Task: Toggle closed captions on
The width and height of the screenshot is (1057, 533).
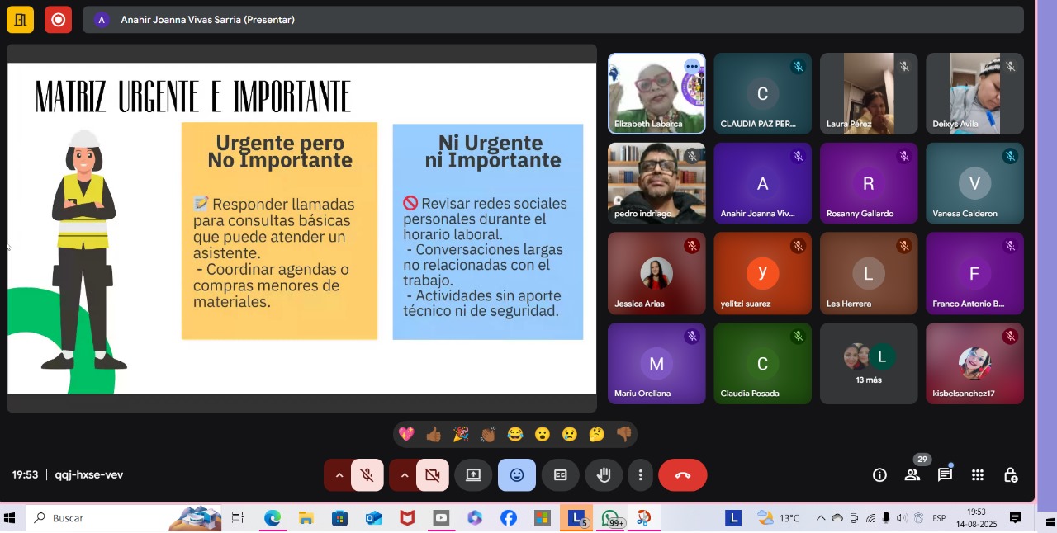Action: (x=560, y=475)
